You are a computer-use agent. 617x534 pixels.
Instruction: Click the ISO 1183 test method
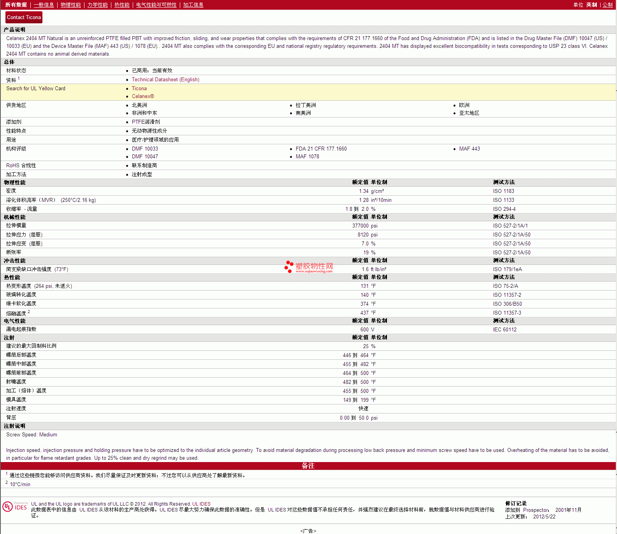[503, 191]
